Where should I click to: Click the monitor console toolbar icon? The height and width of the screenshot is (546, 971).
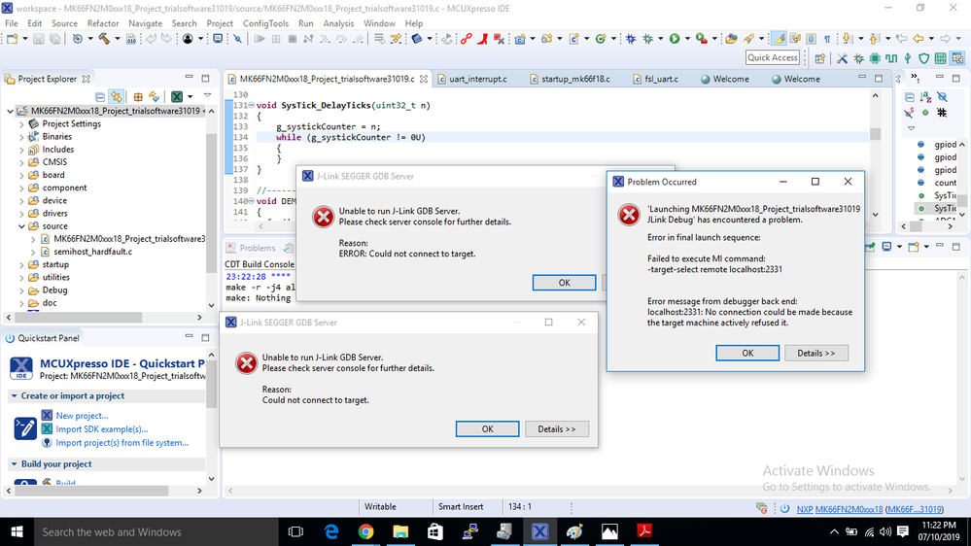[x=218, y=39]
